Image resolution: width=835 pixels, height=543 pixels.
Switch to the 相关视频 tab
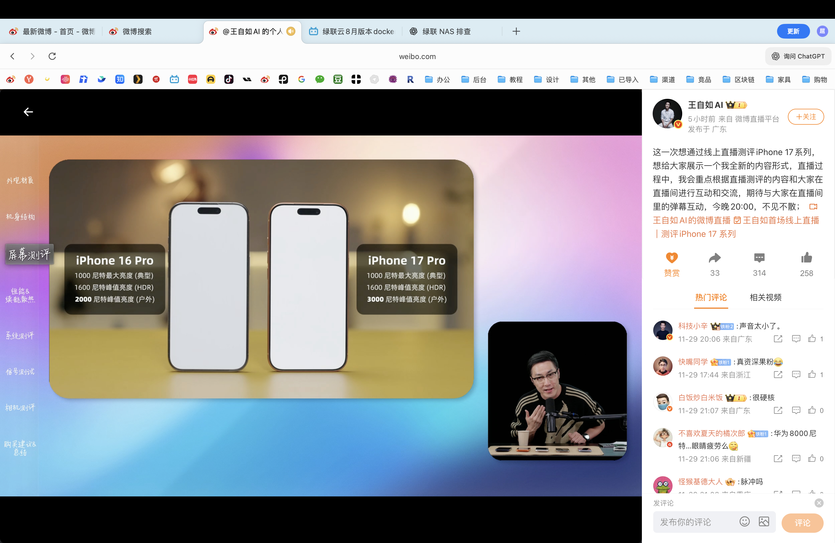(765, 297)
